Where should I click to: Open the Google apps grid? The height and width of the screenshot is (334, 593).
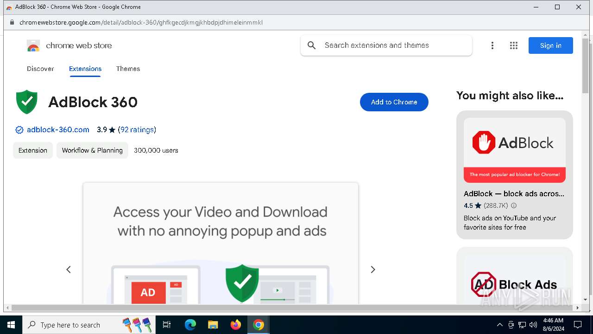click(x=513, y=45)
